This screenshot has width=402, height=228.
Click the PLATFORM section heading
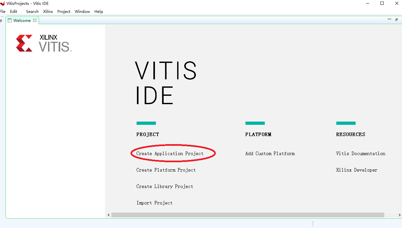[x=258, y=134]
